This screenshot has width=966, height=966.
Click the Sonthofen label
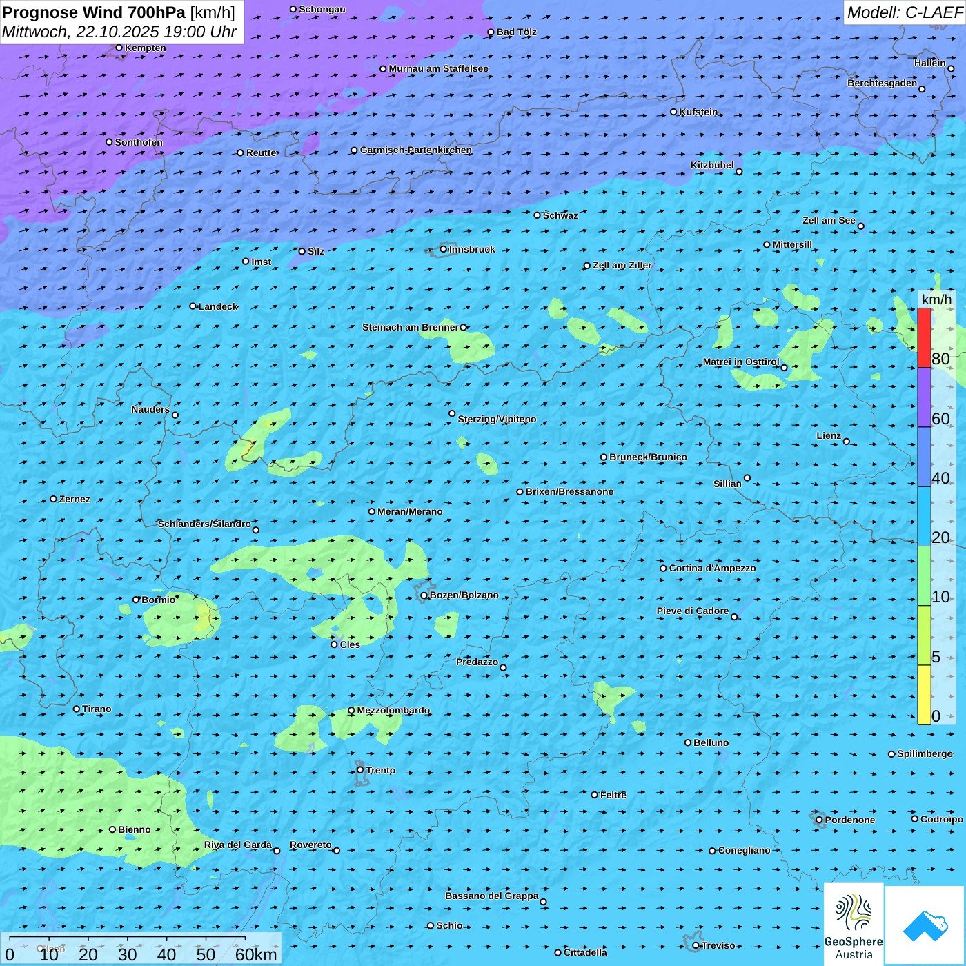139,142
